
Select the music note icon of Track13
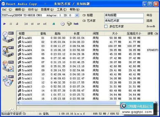coord(19,87)
